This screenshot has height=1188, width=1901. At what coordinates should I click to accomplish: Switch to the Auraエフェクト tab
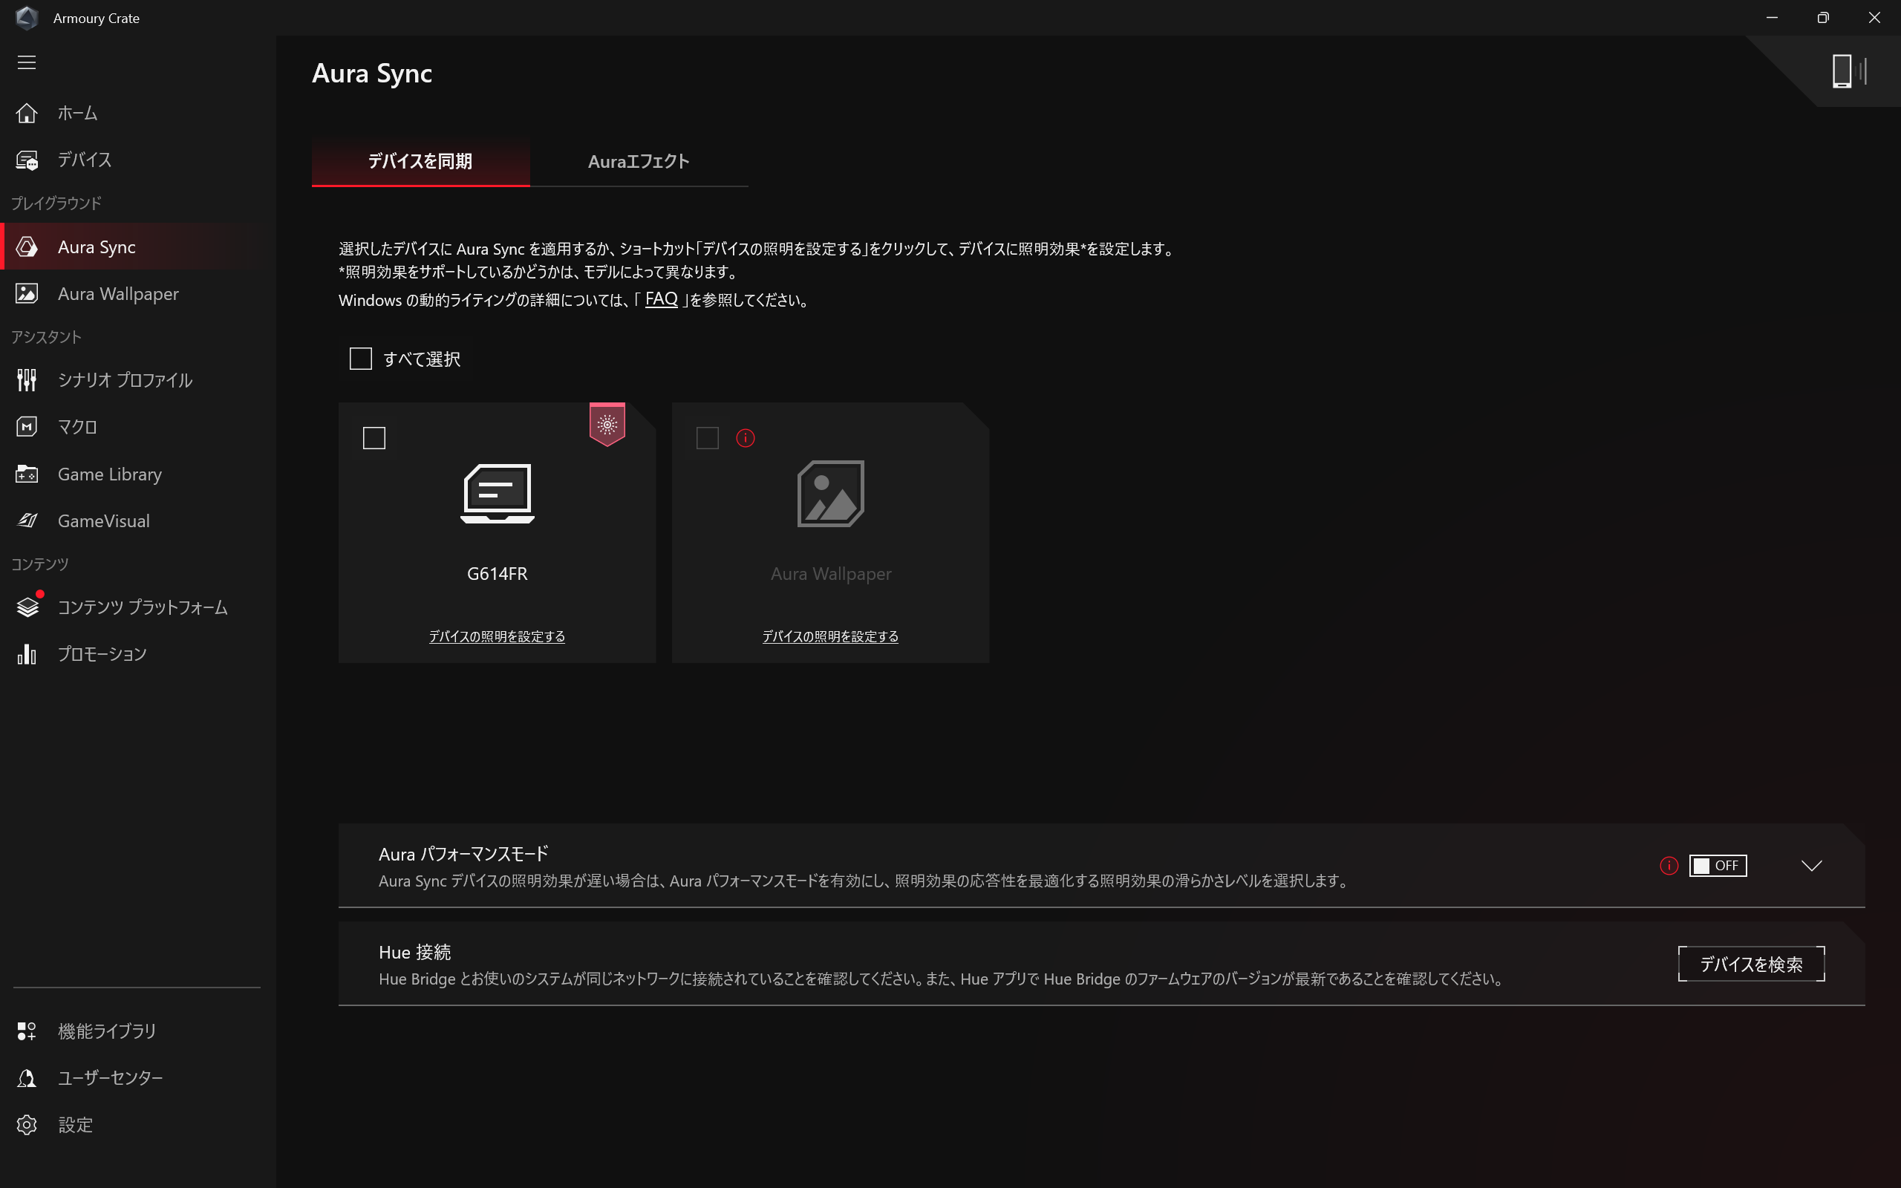(x=638, y=162)
